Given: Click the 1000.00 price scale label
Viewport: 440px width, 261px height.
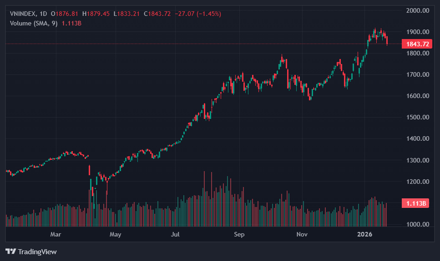Looking at the screenshot, I should tap(418, 224).
